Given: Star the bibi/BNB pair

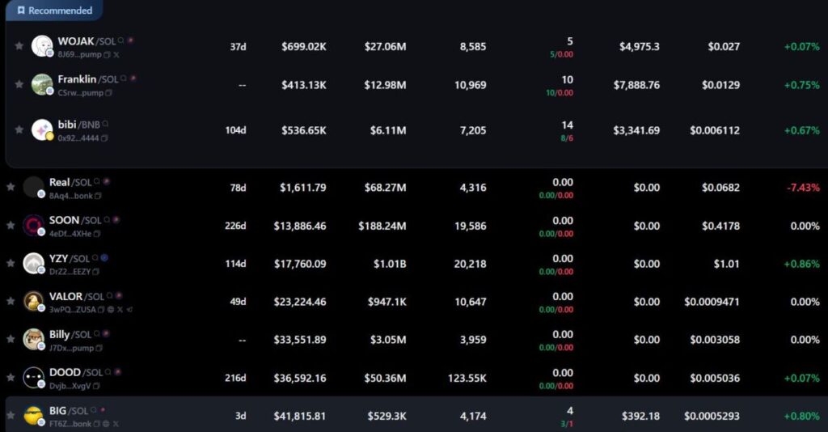Looking at the screenshot, I should (x=19, y=129).
